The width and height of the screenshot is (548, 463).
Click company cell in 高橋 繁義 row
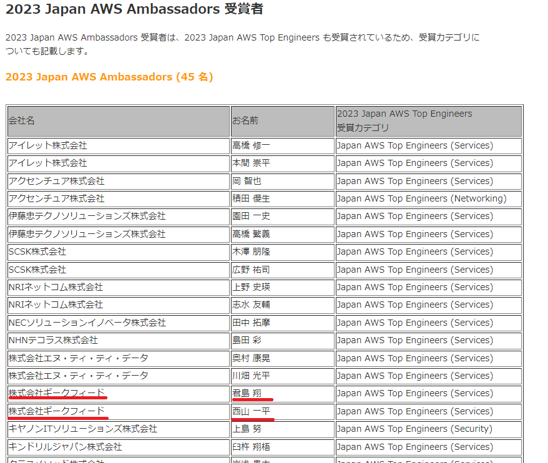point(119,235)
